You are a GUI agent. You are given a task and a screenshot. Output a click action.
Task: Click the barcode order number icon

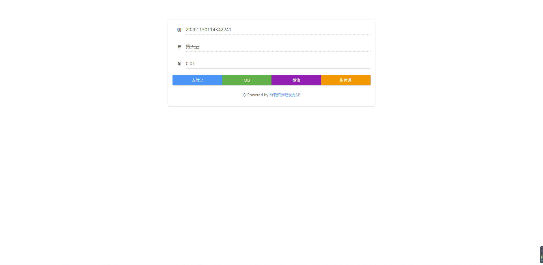(x=179, y=30)
